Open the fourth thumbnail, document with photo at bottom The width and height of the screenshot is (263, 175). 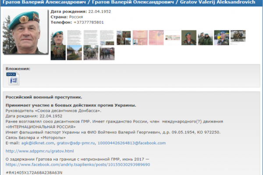pyautogui.click(x=107, y=38)
